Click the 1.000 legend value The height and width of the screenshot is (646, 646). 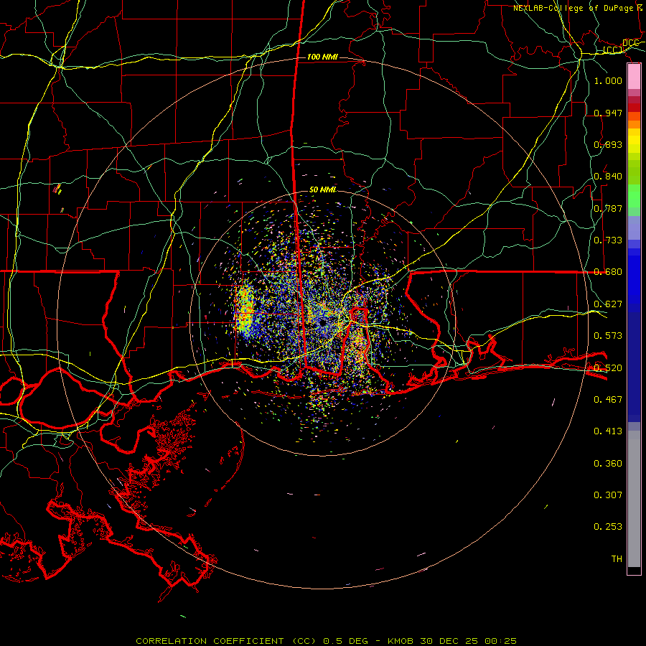(x=608, y=80)
